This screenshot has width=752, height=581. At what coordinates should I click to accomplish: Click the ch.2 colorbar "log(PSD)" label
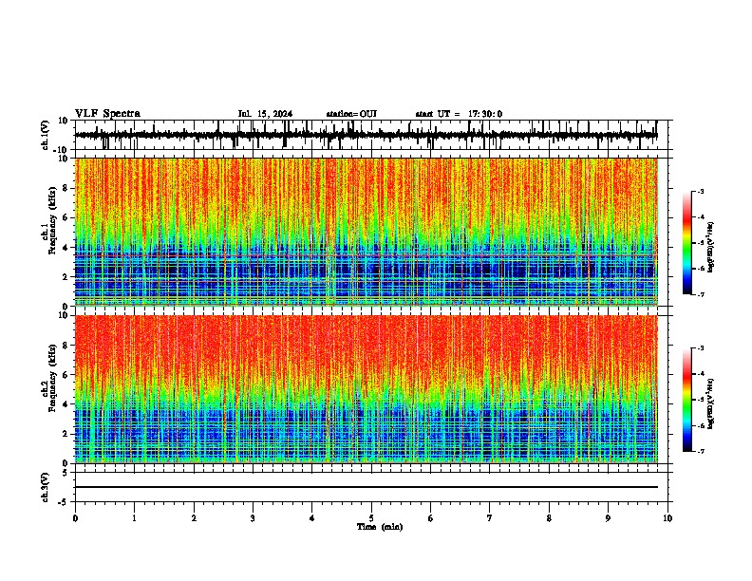[711, 403]
